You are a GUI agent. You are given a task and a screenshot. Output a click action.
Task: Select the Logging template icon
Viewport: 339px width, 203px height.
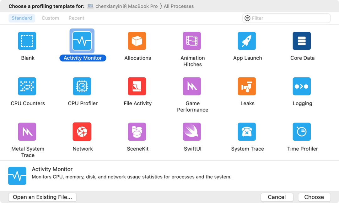(x=302, y=86)
